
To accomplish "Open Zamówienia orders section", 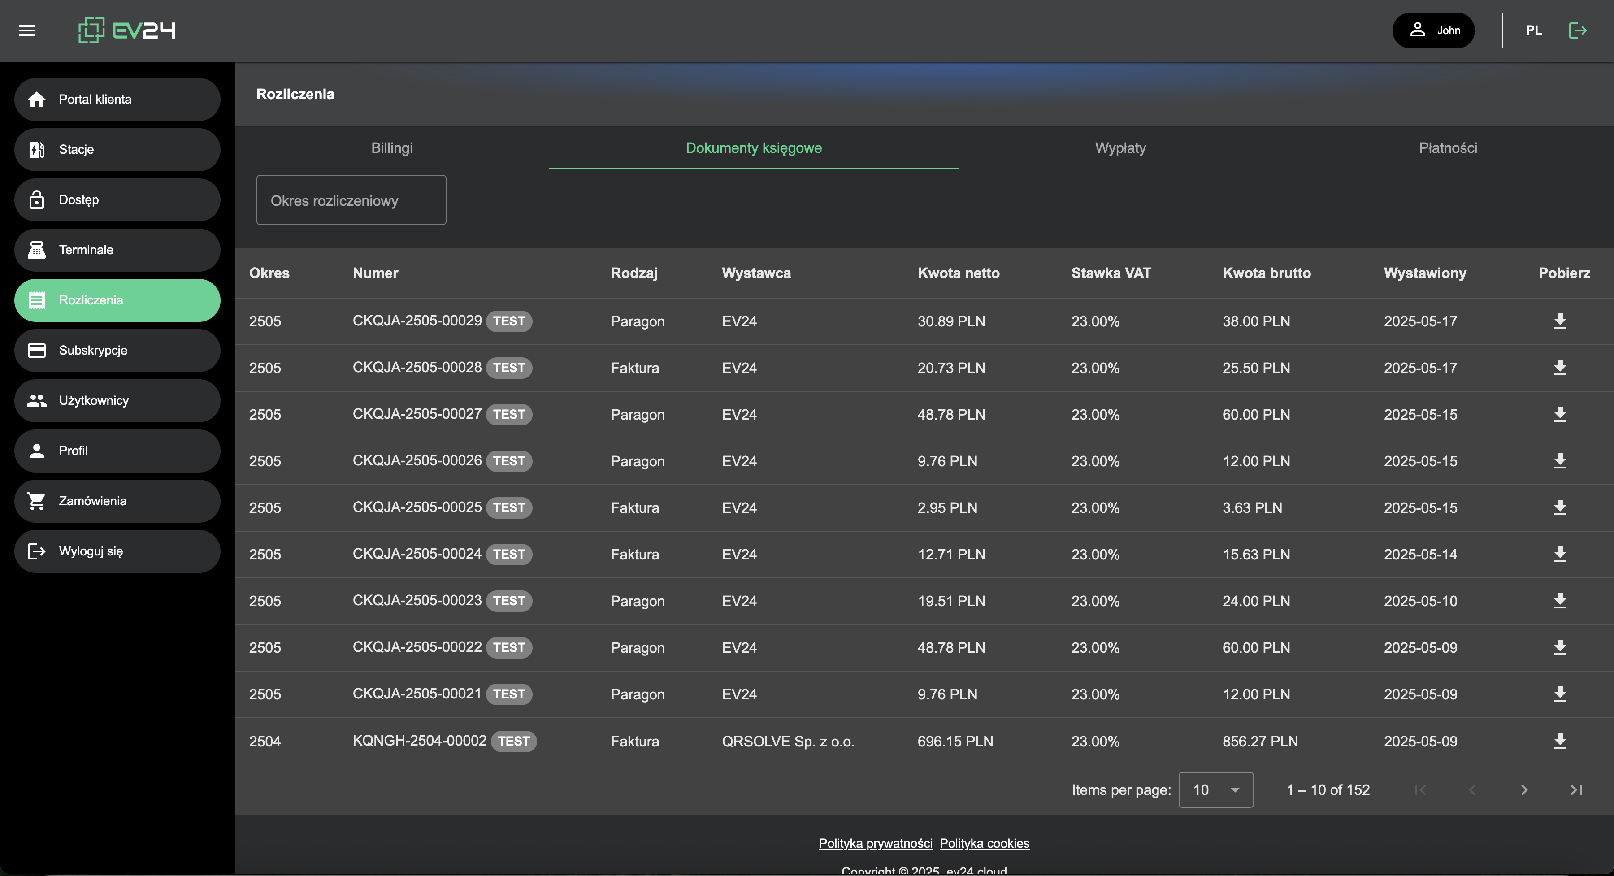I will (x=117, y=501).
